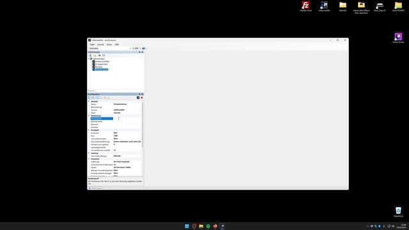Screen dimensions: 409x230
Task: Select the Benutzername property row
Action: coord(116,121)
